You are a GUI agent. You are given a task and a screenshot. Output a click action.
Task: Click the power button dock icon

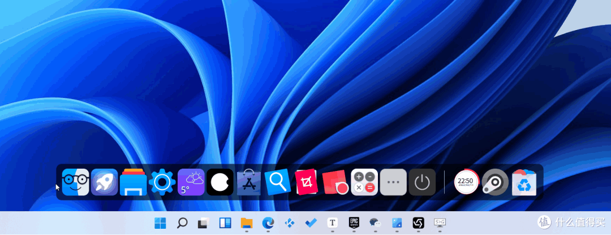422,182
